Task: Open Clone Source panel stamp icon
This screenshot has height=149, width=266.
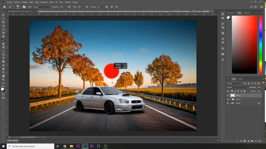Action: pos(223,33)
